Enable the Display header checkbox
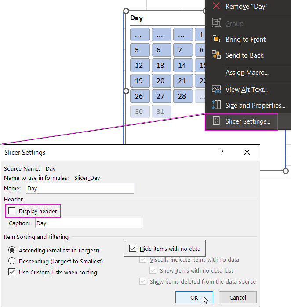The image size is (291, 307). 12,211
